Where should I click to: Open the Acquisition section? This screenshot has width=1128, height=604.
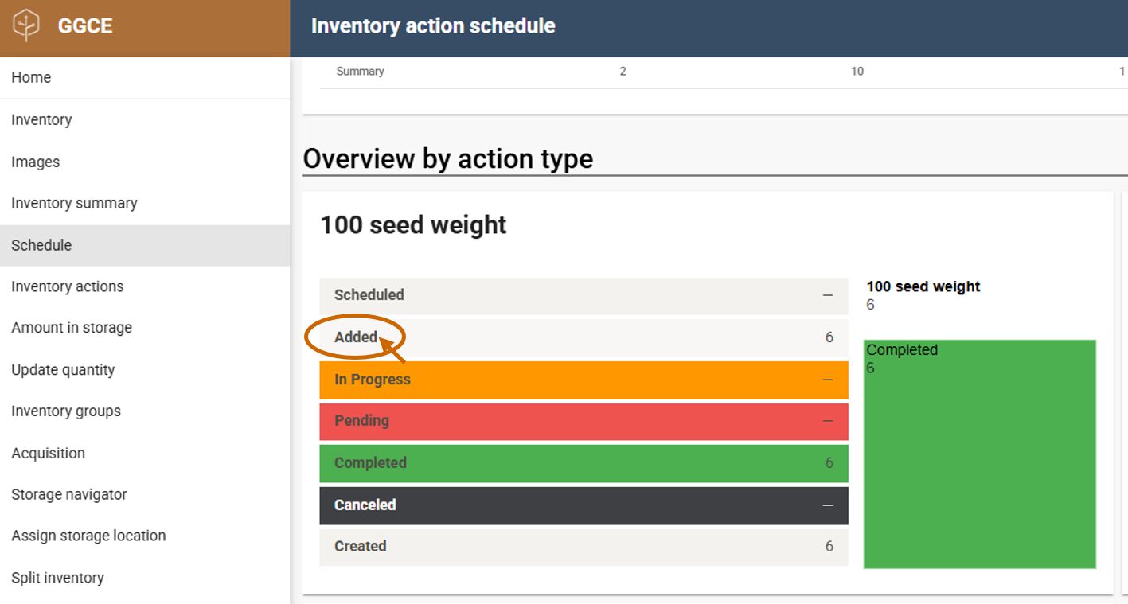click(48, 453)
